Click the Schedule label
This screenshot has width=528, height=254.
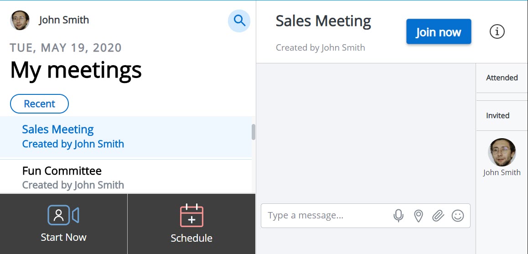click(192, 238)
